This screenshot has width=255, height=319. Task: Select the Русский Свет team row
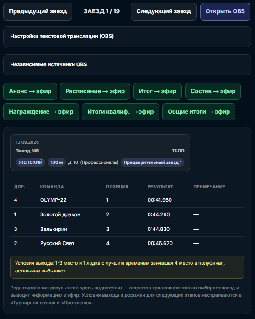click(127, 244)
